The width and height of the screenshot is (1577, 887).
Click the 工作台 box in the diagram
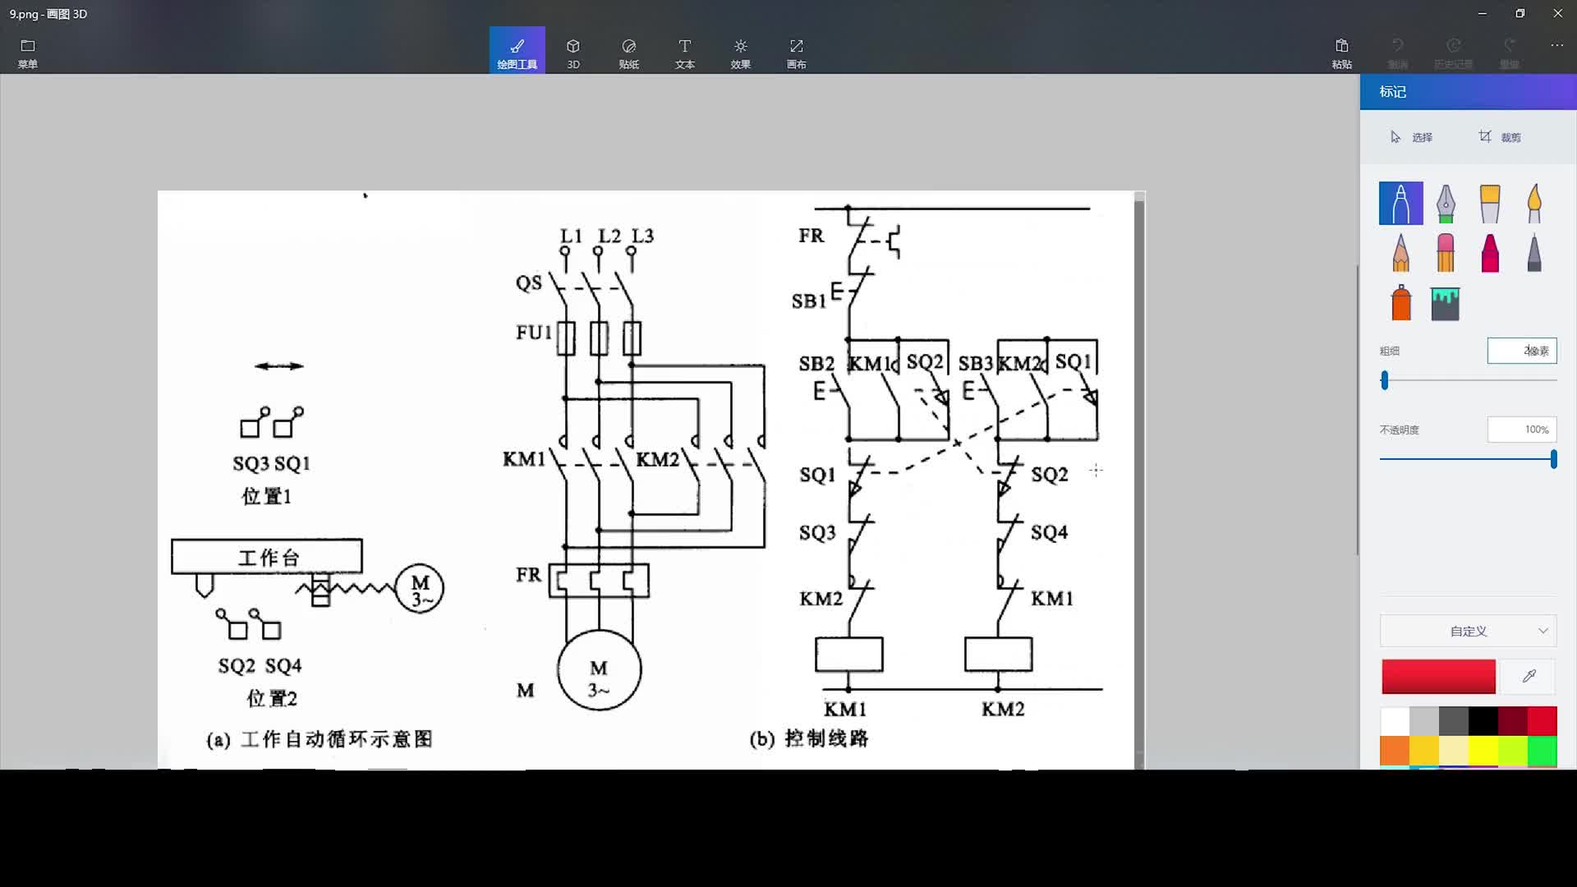tap(267, 557)
